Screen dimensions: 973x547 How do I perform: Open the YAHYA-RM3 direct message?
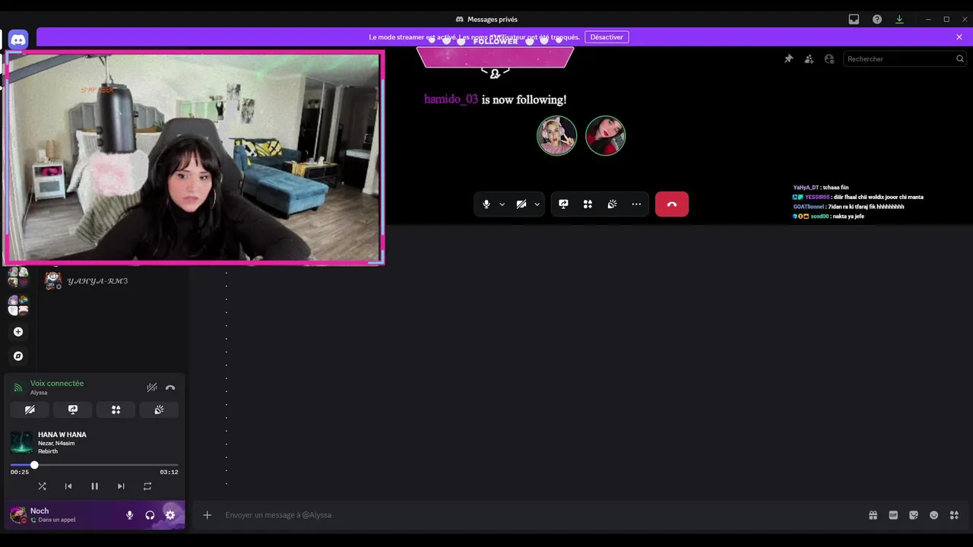pyautogui.click(x=113, y=281)
